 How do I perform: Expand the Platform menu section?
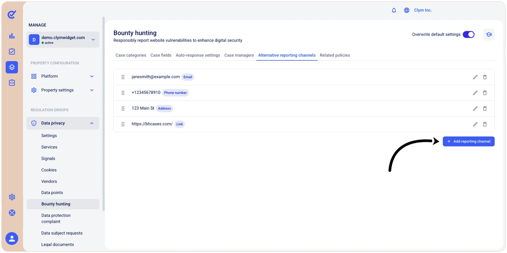point(63,76)
